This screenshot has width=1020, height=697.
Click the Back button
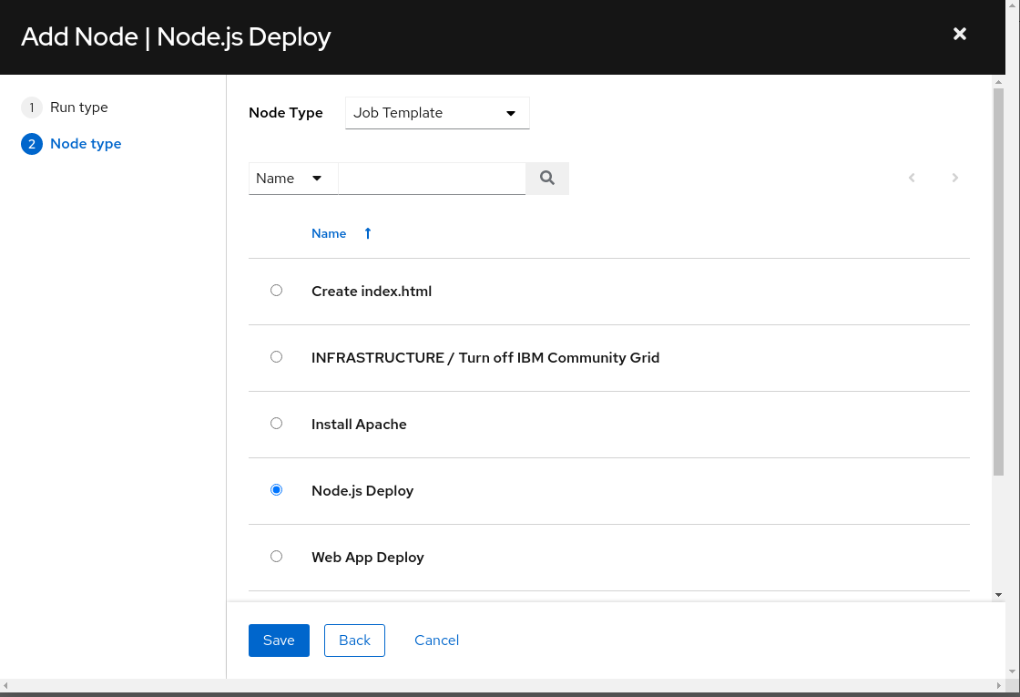(x=354, y=641)
